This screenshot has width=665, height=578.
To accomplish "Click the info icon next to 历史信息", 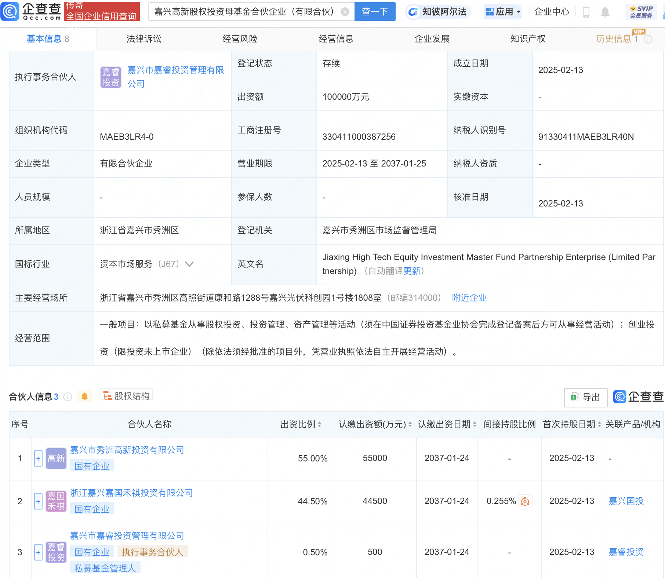I will click(648, 39).
